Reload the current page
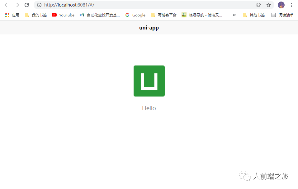Viewport: 298px width, 189px height. click(26, 5)
